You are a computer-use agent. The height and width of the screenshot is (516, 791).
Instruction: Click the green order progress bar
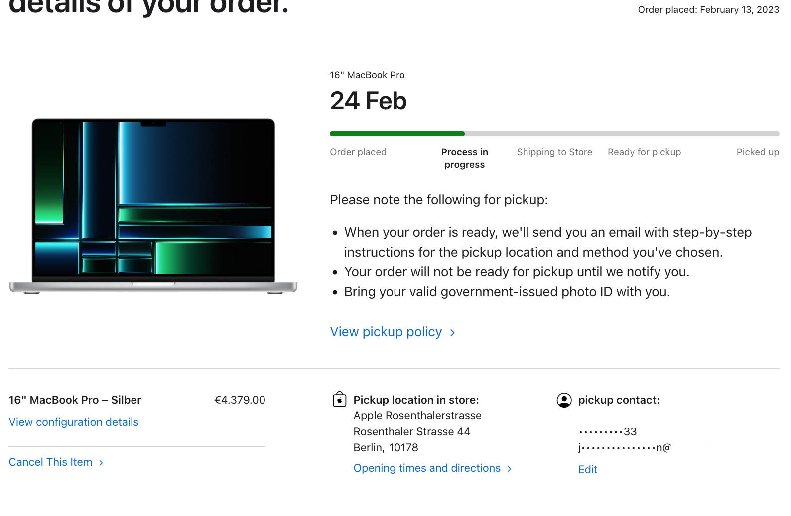397,134
